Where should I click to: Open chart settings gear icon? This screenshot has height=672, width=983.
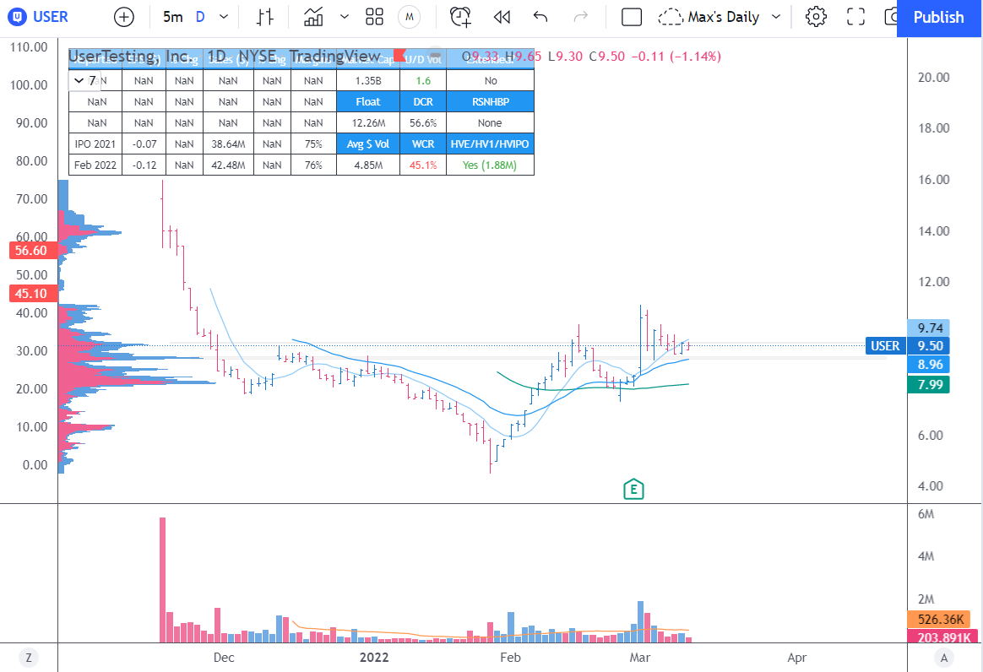[x=816, y=17]
